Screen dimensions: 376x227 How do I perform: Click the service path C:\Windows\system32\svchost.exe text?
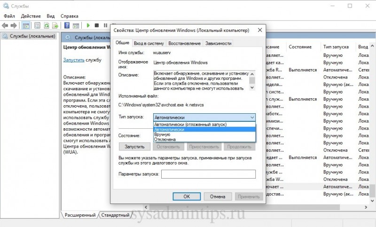161,105
